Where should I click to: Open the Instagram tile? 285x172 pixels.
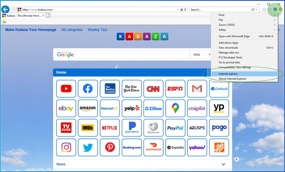[66, 147]
